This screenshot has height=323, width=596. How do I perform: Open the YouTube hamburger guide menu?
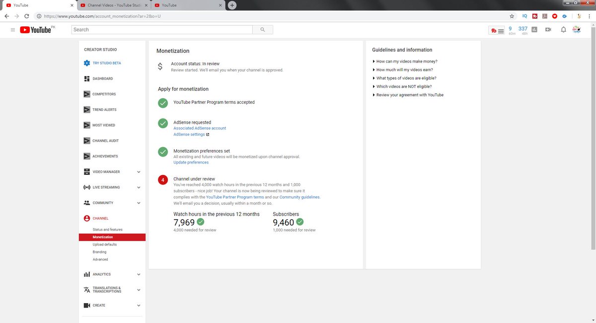12,30
